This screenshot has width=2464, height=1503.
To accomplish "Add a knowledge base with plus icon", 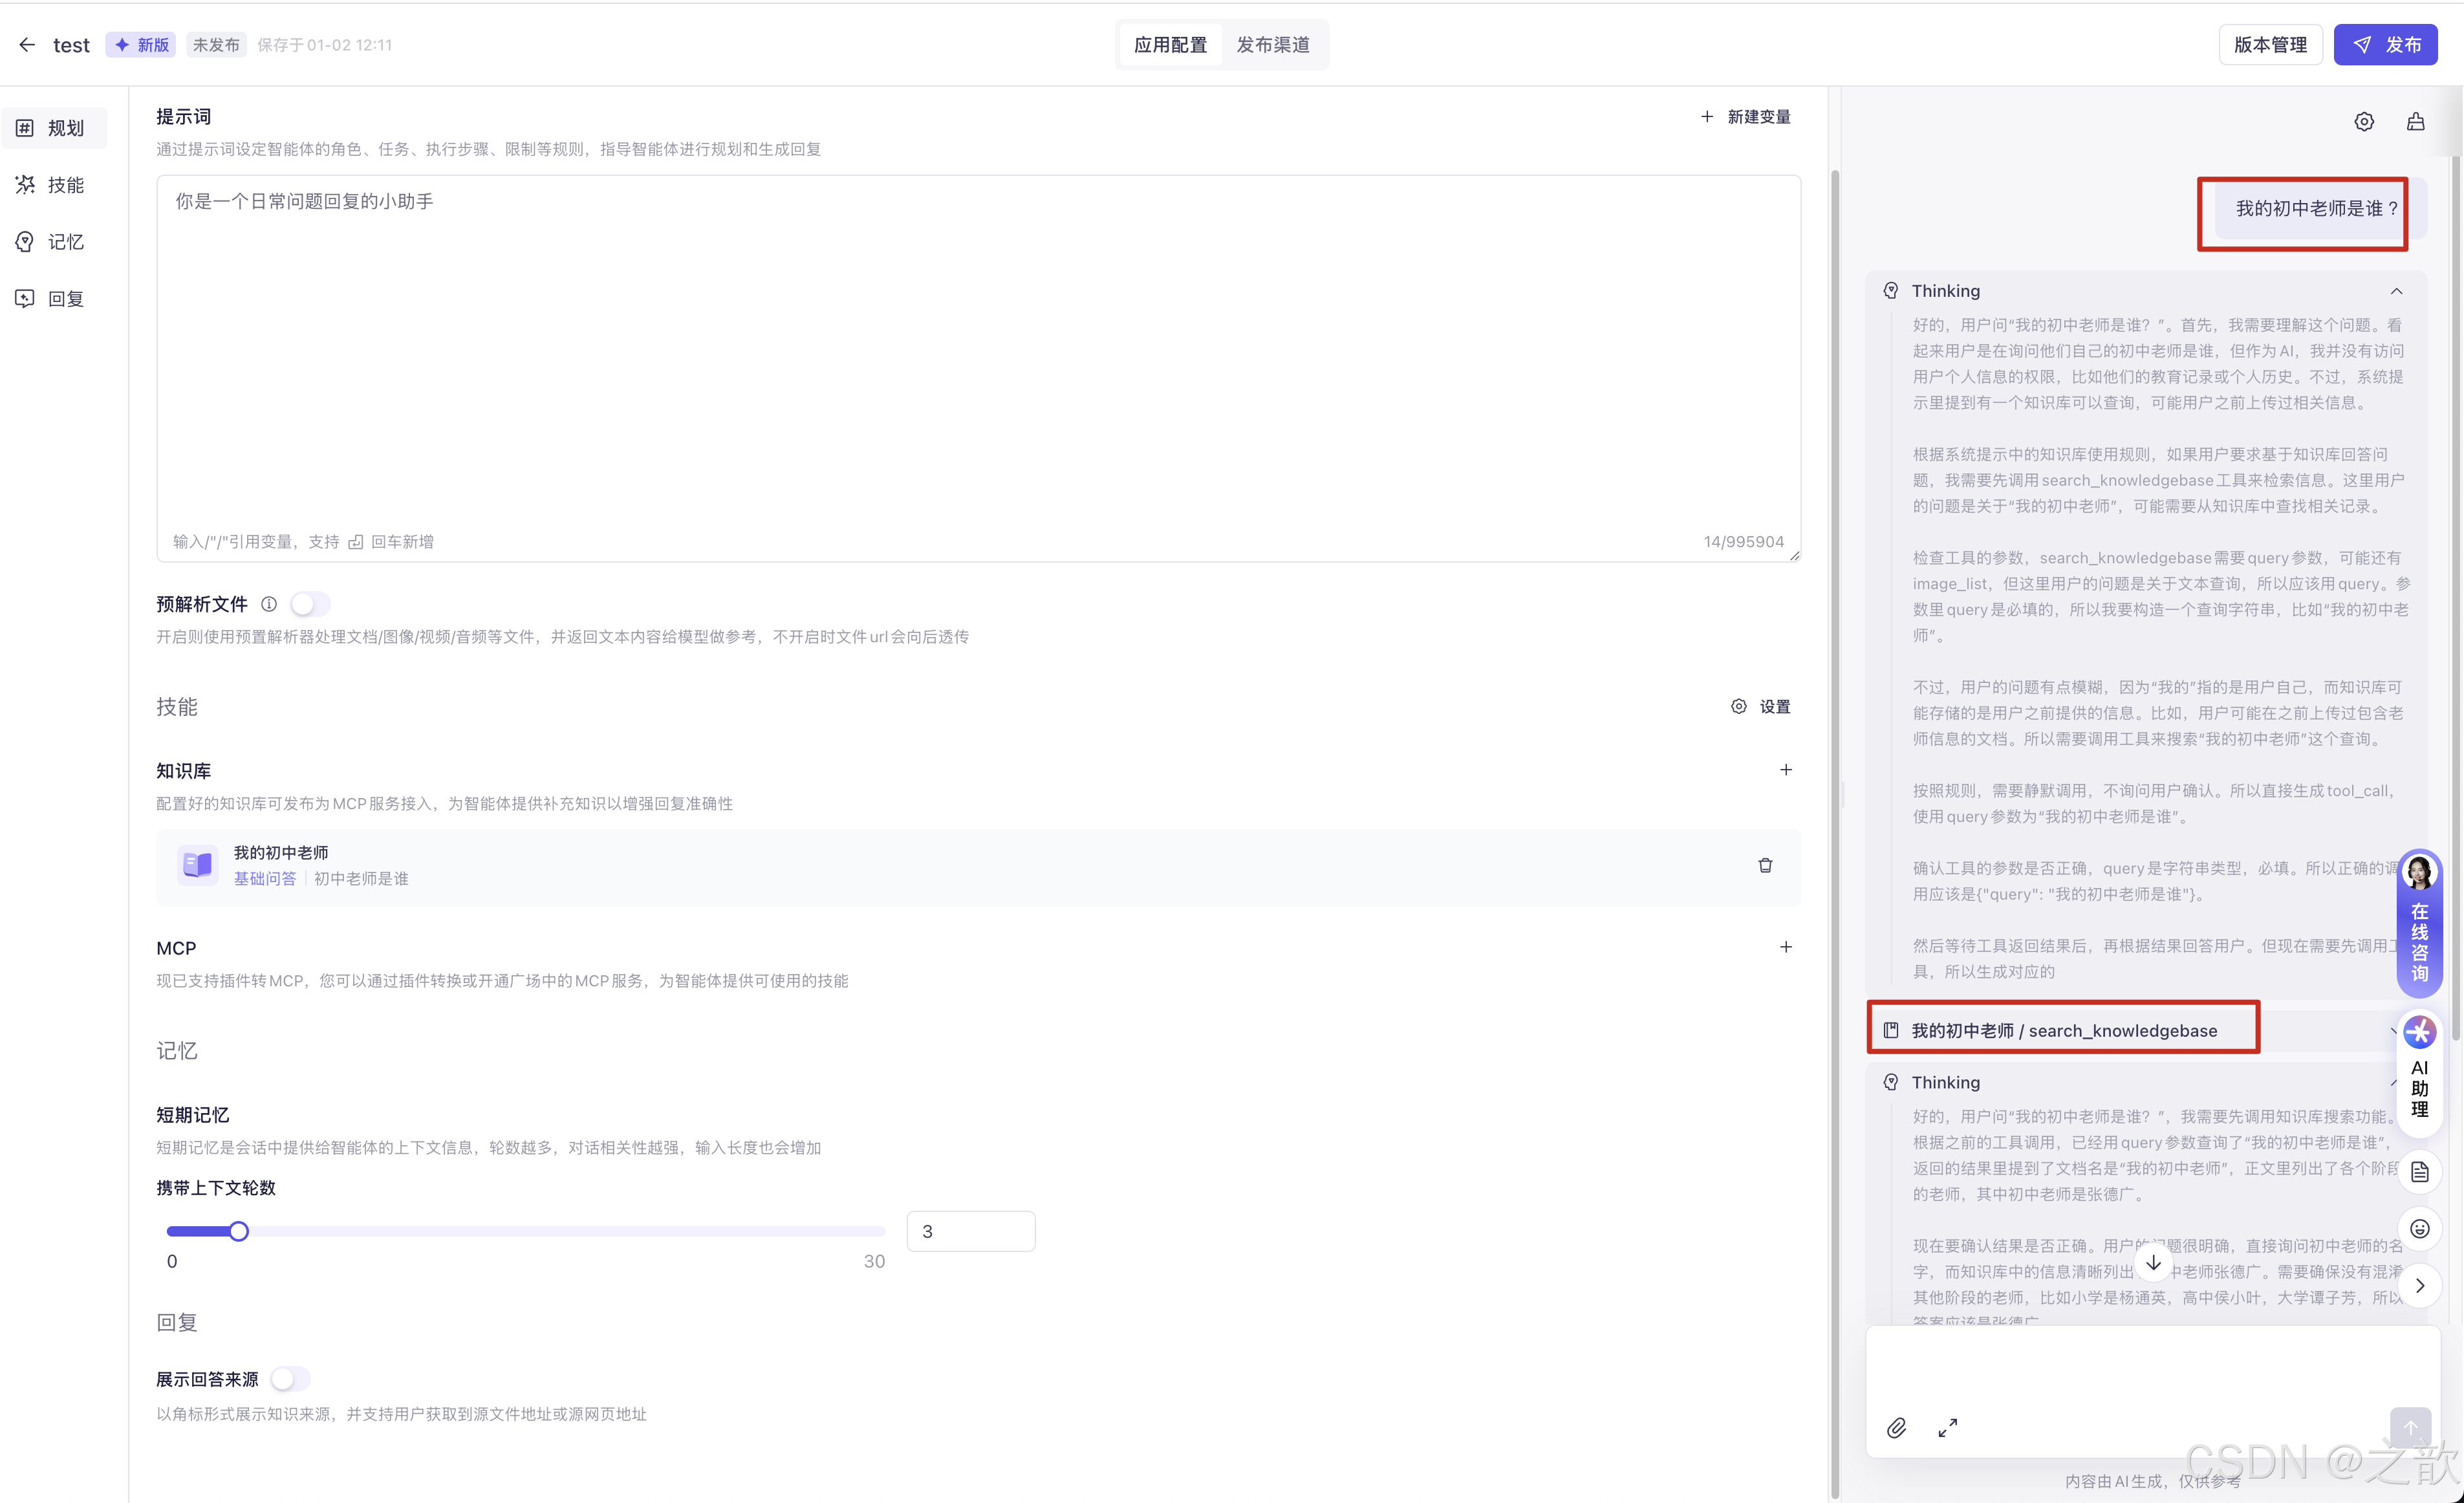I will point(1785,770).
